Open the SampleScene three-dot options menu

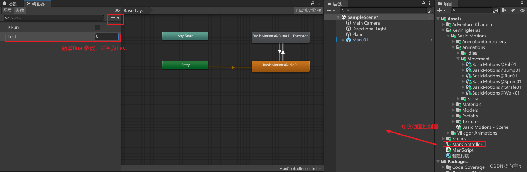click(x=430, y=17)
